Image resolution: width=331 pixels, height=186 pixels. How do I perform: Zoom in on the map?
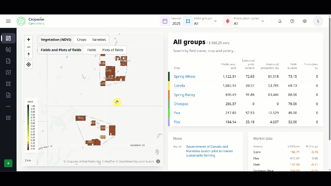pos(29,40)
